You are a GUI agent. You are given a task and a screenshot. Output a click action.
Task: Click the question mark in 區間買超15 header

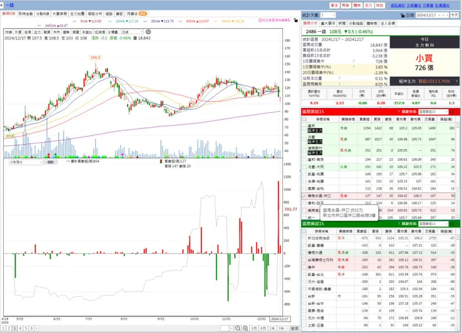[x=399, y=112]
